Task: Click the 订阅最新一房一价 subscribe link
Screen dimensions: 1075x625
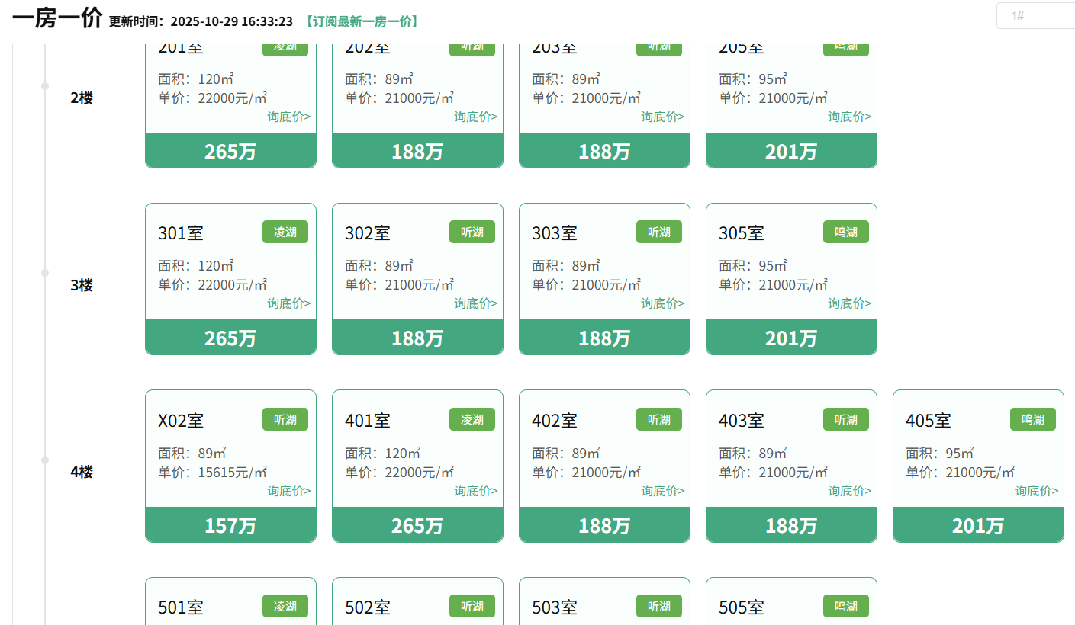Action: coord(361,21)
